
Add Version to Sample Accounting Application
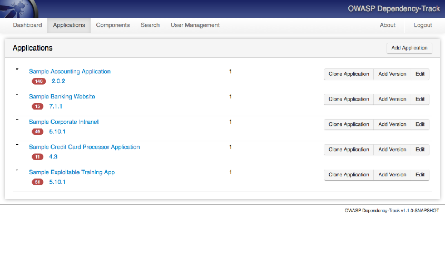coord(392,74)
